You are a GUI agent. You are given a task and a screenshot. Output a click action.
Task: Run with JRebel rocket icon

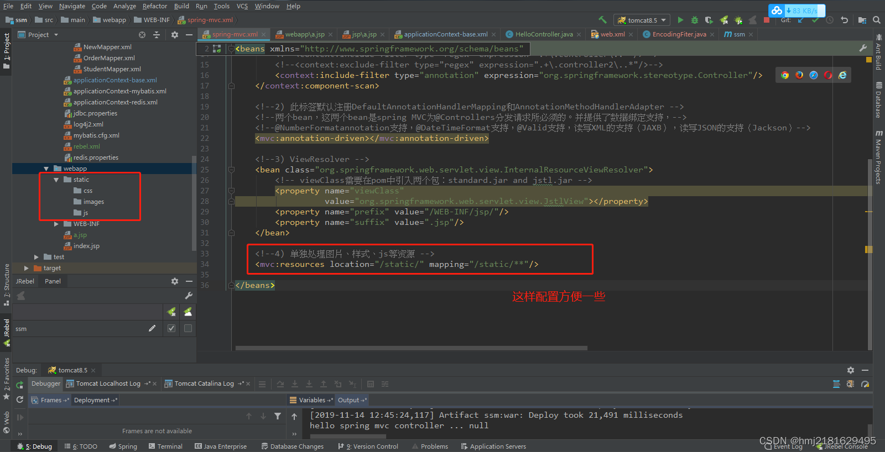click(x=723, y=20)
